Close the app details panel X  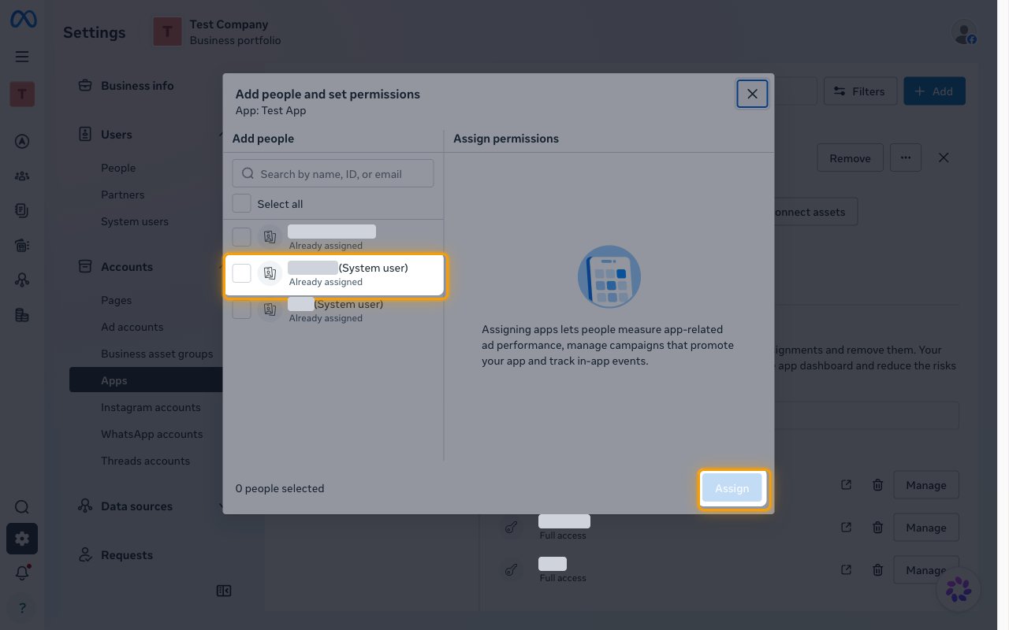(944, 157)
